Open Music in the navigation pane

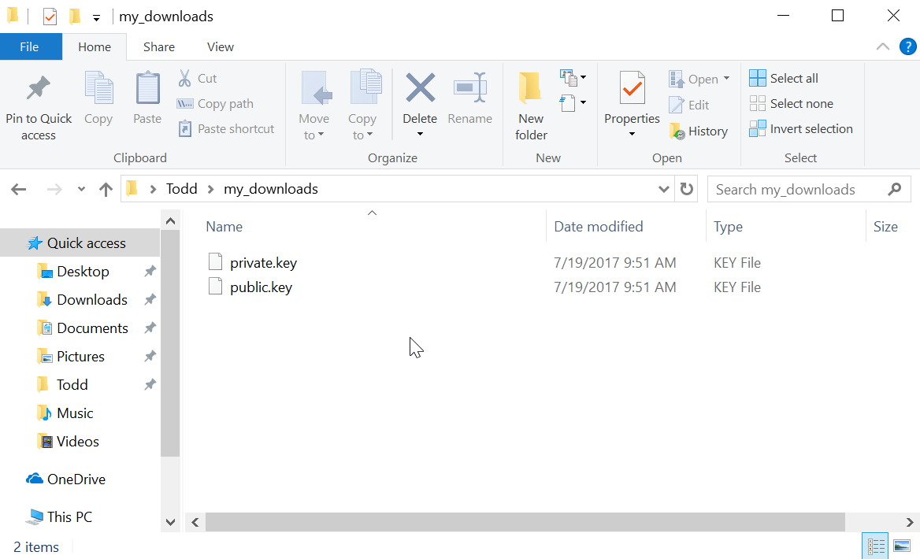pos(75,413)
